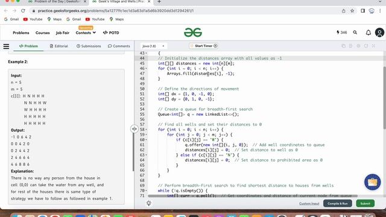Open the Editorial tab
This screenshot has height=217, width=386.
pyautogui.click(x=59, y=46)
